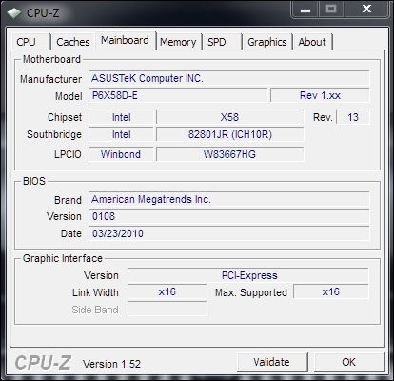The image size is (394, 381).
Task: Click the PCI-Express version field
Action: pyautogui.click(x=248, y=275)
